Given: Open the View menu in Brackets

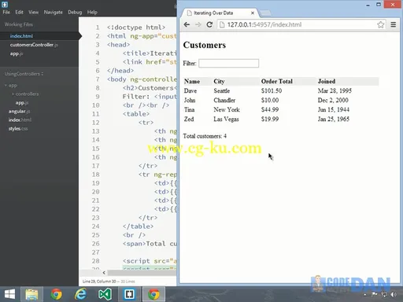Looking at the screenshot, I should pyautogui.click(x=33, y=12).
